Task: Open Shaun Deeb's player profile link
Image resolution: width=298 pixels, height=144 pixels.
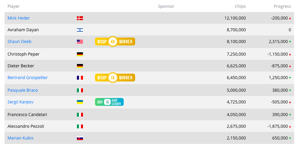Action: pos(19,41)
